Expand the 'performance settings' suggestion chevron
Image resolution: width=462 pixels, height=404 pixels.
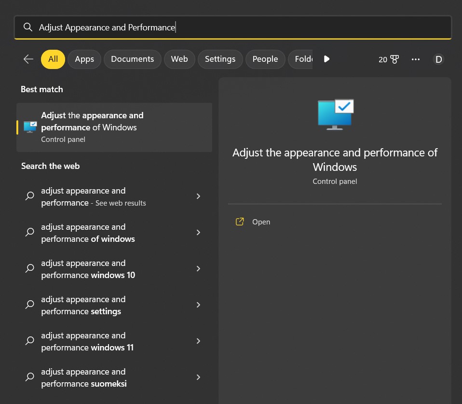pos(198,305)
